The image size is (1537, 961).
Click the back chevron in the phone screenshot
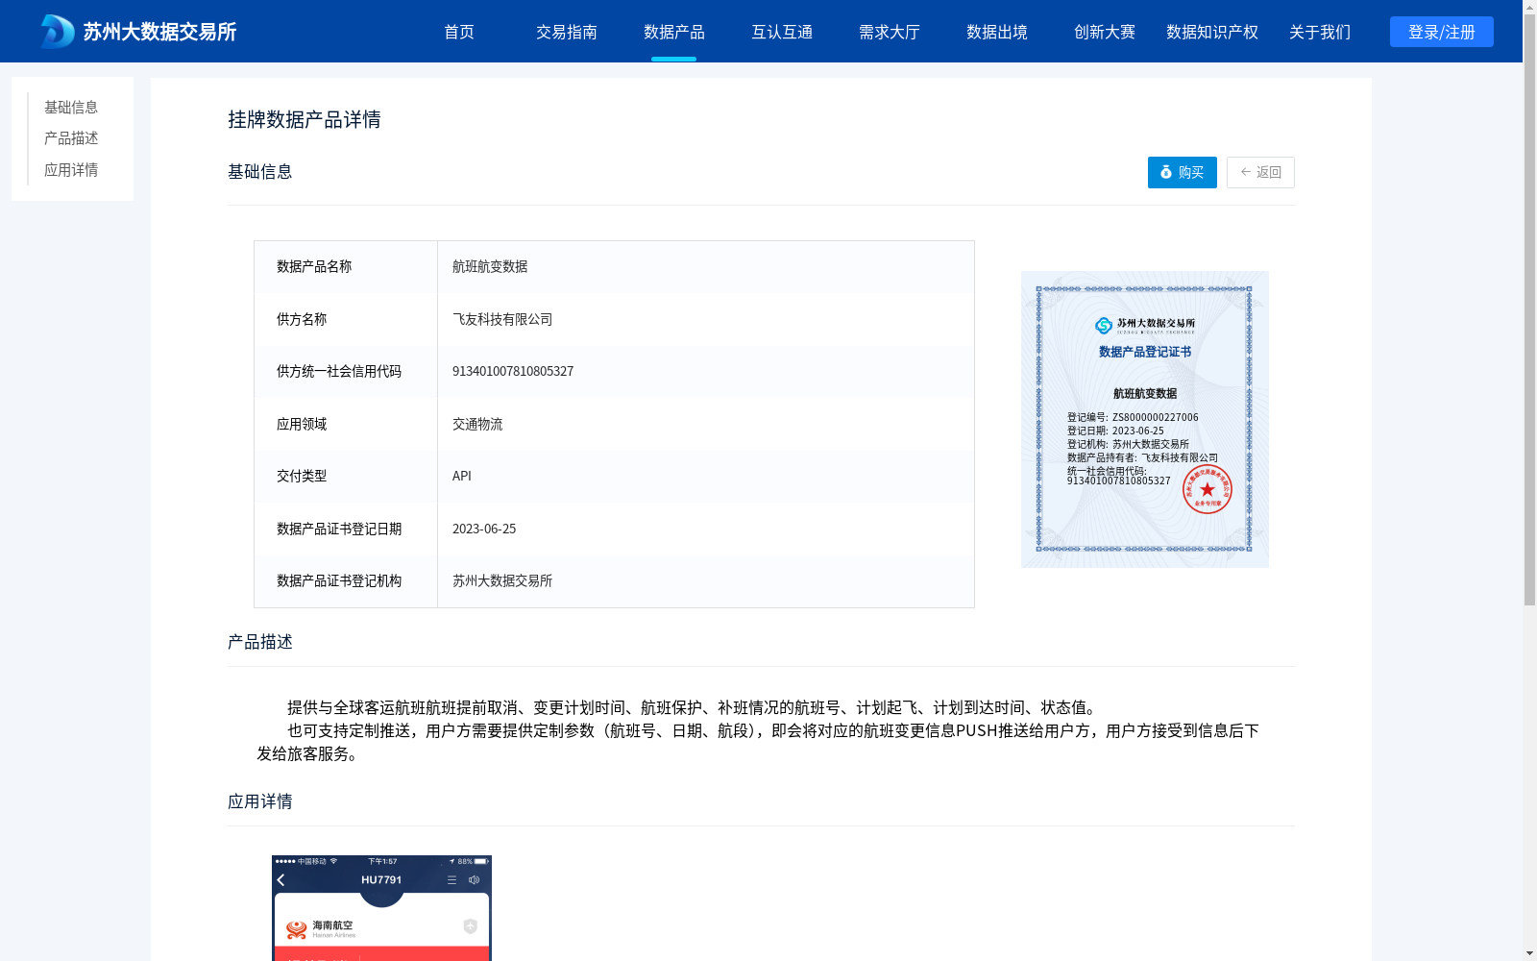tap(281, 880)
